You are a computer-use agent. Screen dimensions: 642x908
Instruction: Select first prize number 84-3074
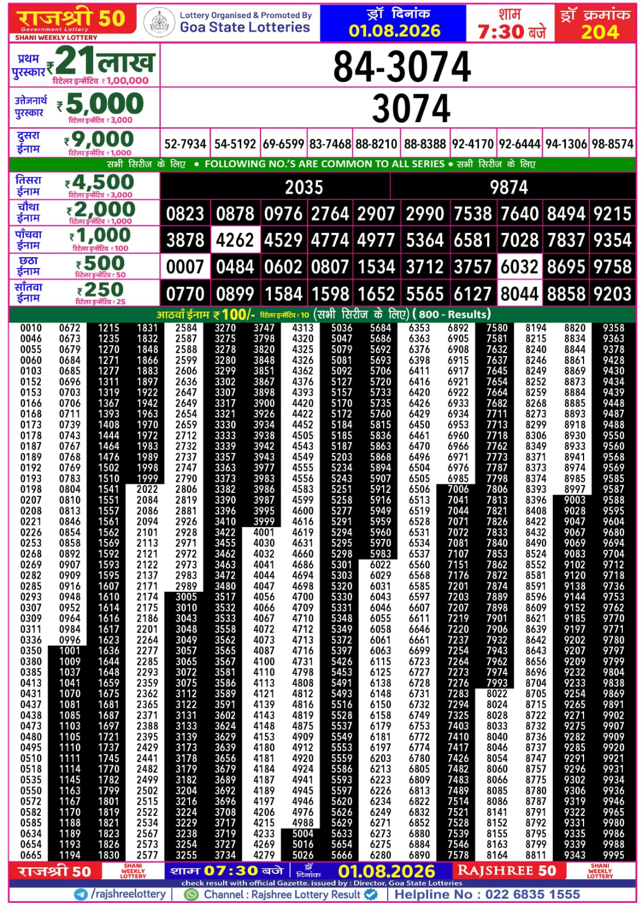pyautogui.click(x=402, y=66)
